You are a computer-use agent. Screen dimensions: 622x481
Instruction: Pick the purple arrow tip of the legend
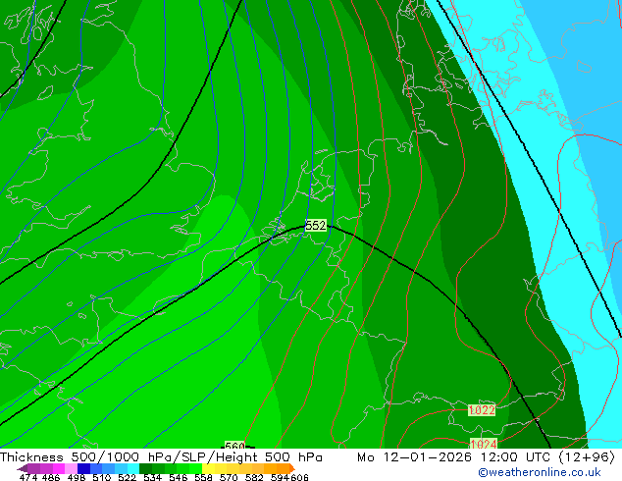23,468
